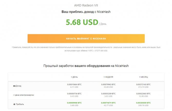
Task: Click the money icon beside Доход
Action: click(14, 86)
